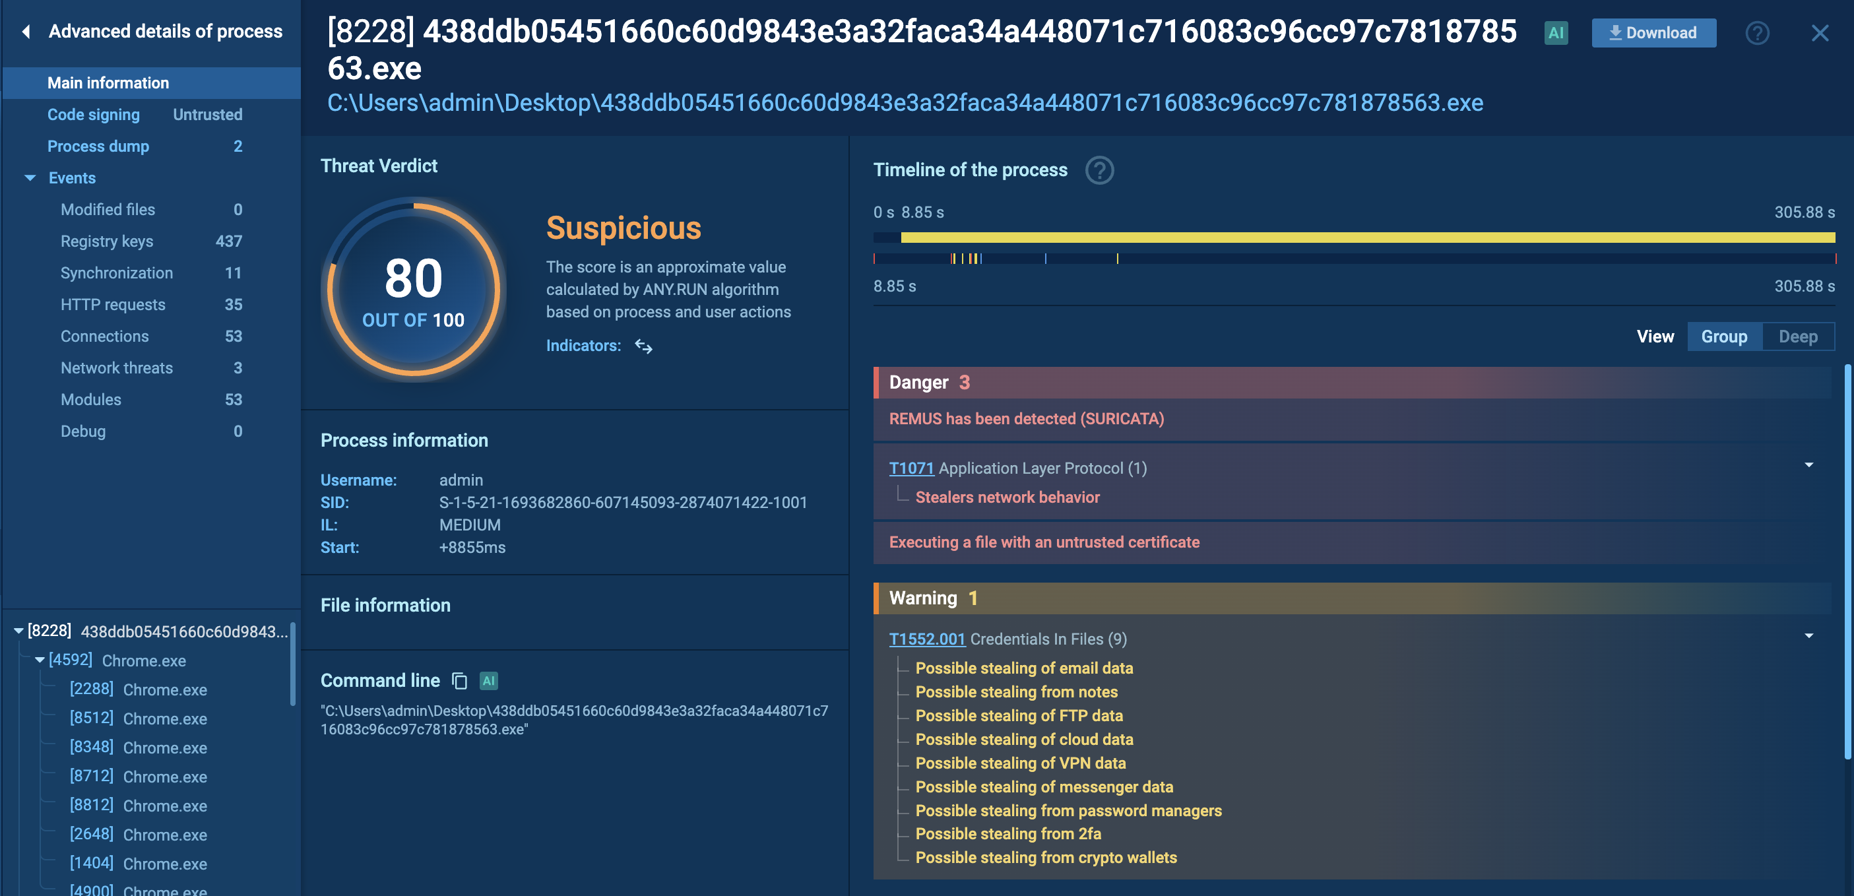This screenshot has width=1854, height=896.
Task: Select [2648] Chrome.exe in process tree
Action: [138, 835]
